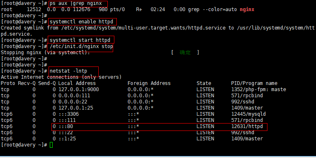Screen dimensions: 316x158
Task: Click the '12631/httpd' process entry
Action: (x=247, y=126)
